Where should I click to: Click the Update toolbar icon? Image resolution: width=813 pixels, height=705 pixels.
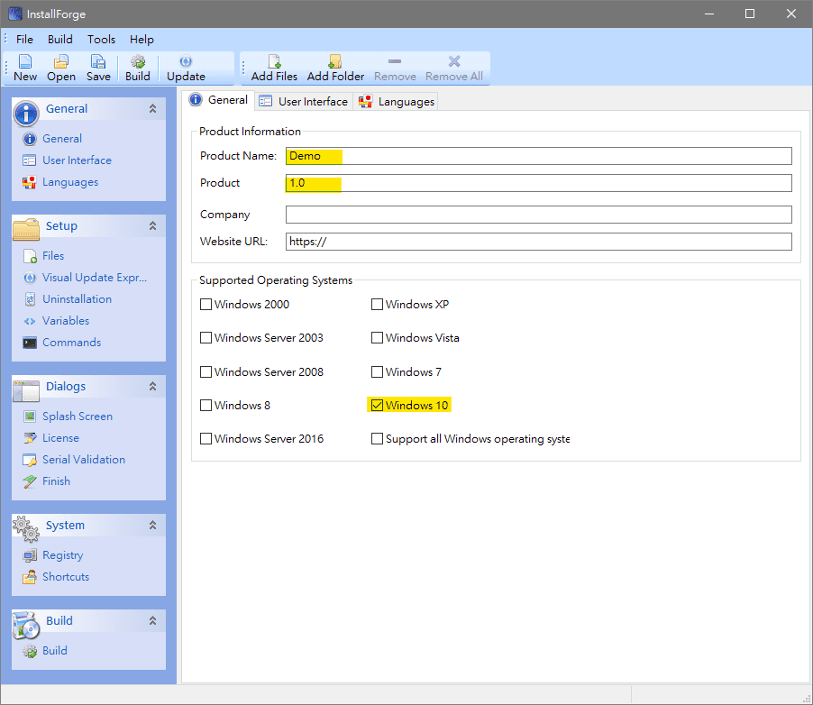186,61
